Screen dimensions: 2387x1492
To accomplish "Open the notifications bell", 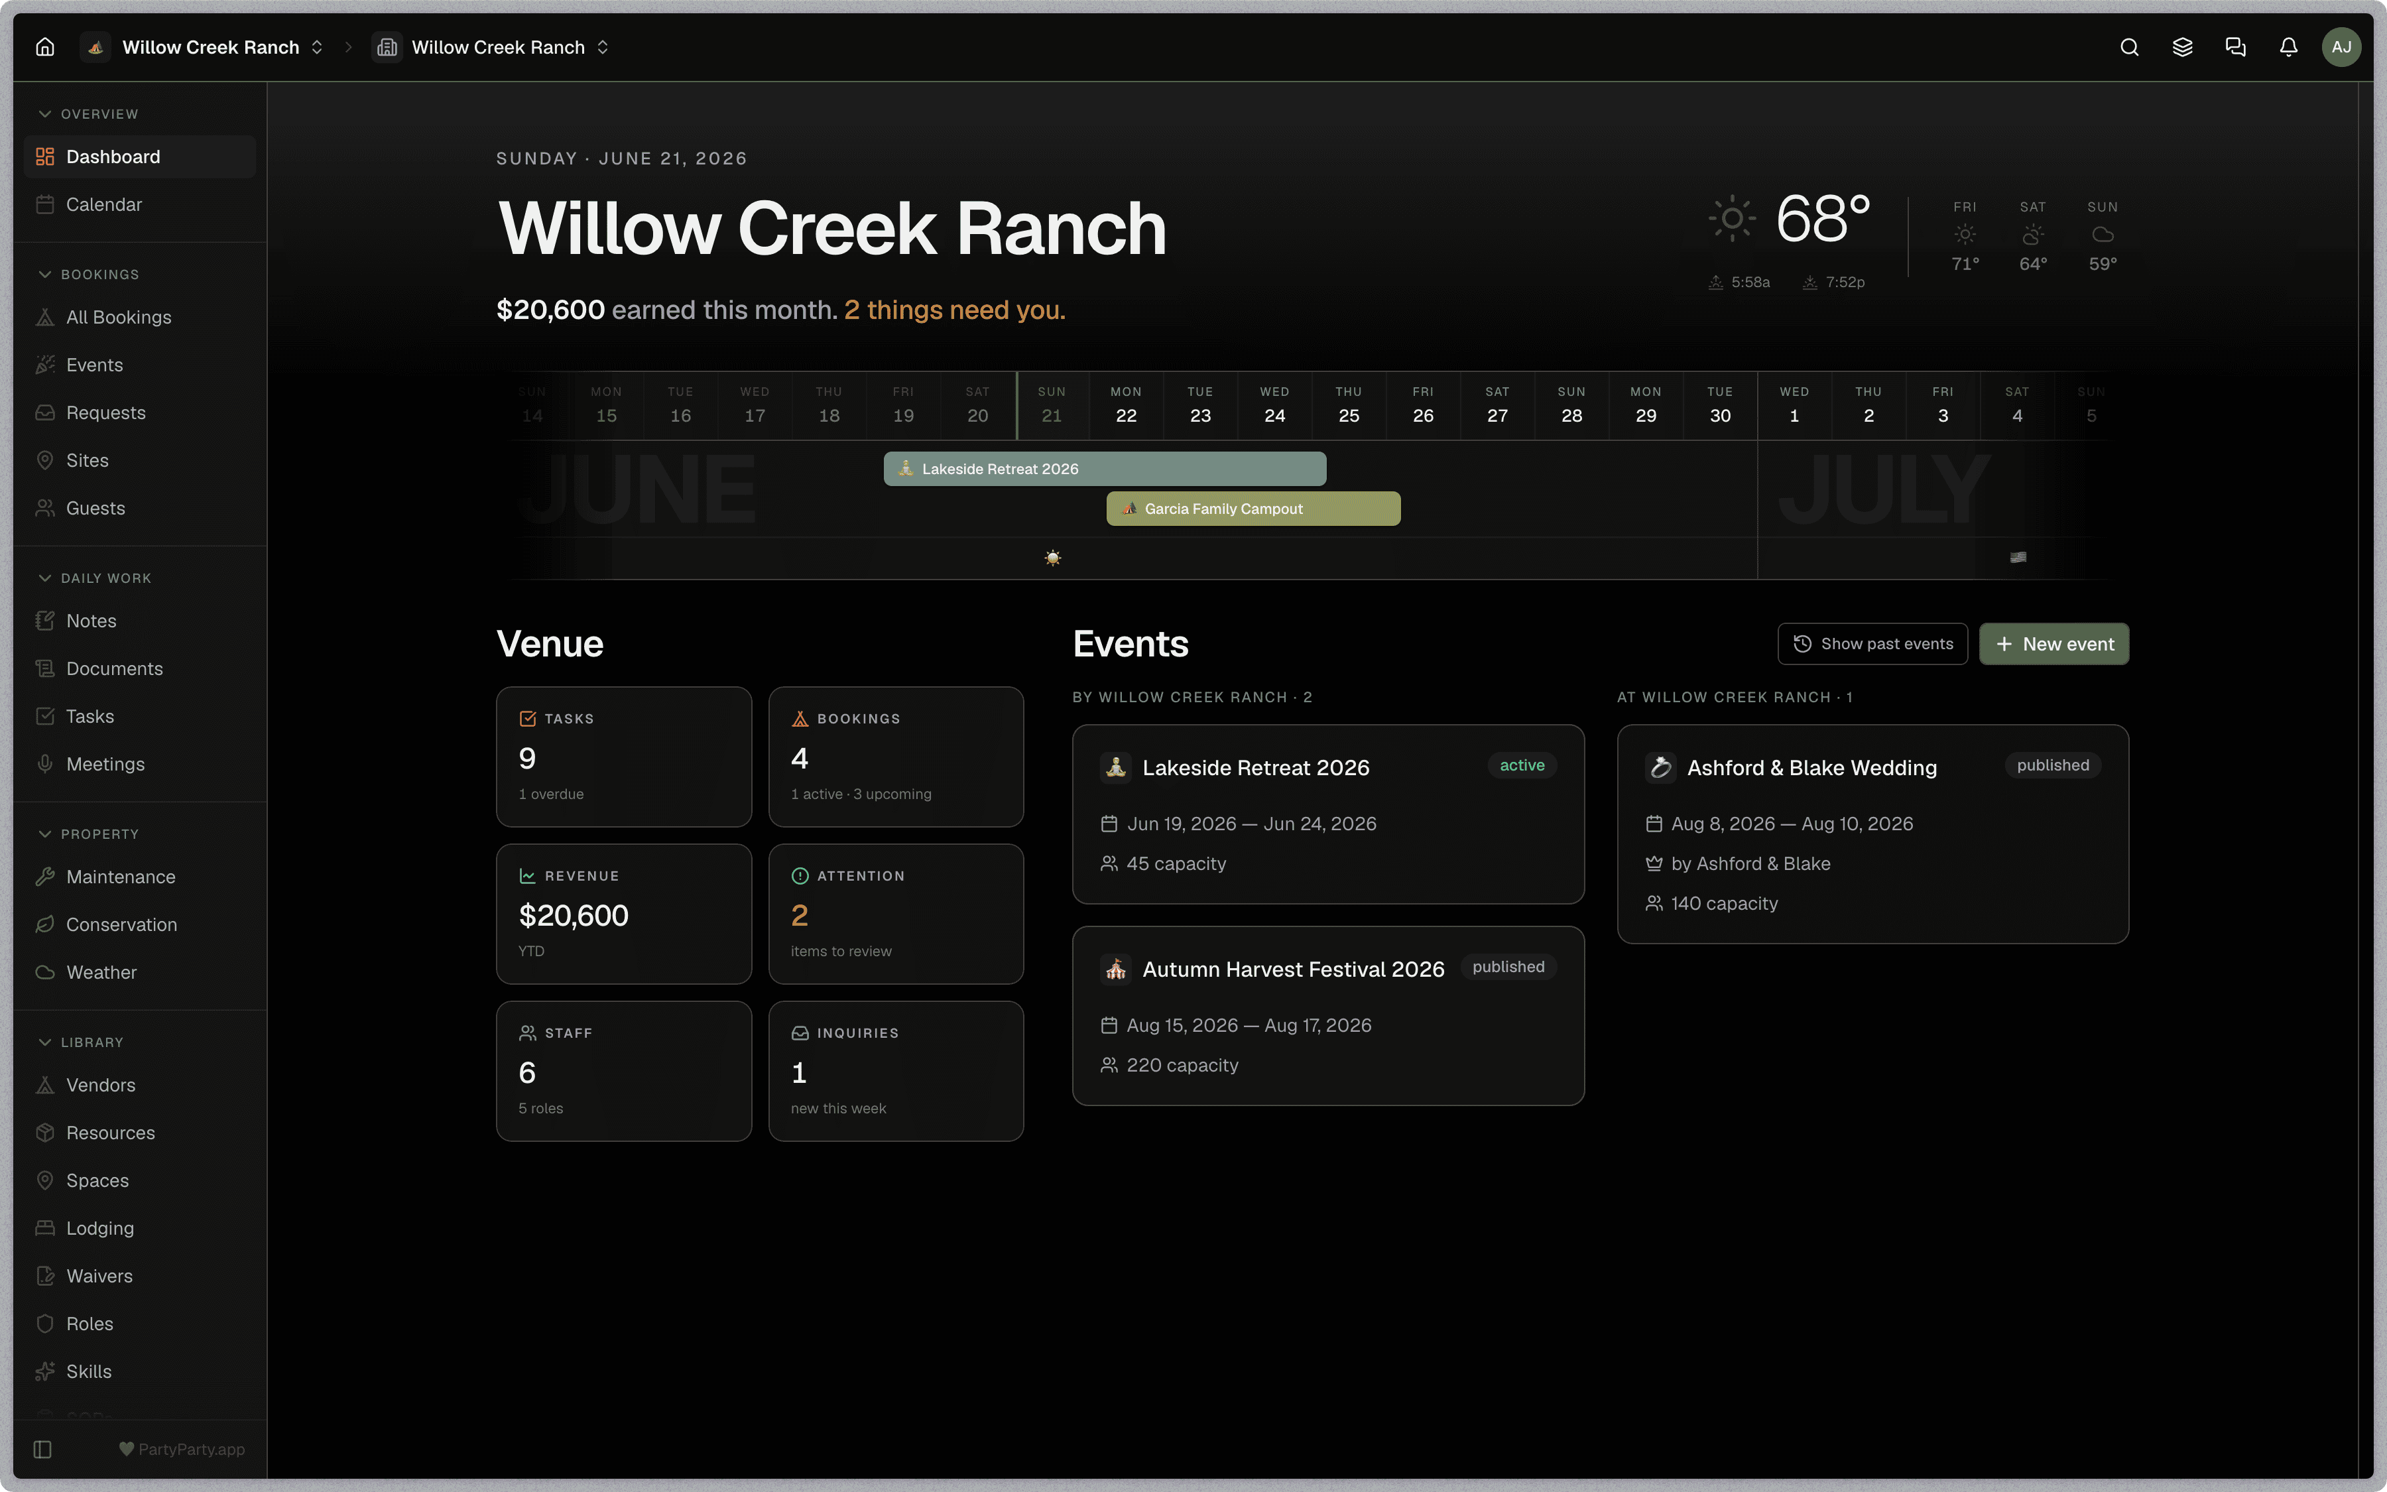I will coord(2288,47).
